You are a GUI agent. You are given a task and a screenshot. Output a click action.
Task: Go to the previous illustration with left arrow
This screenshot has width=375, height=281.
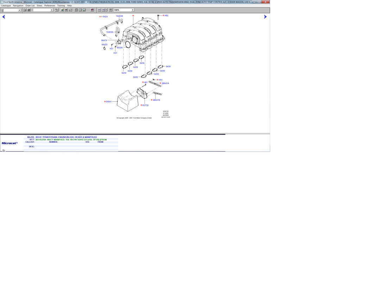coord(4,17)
